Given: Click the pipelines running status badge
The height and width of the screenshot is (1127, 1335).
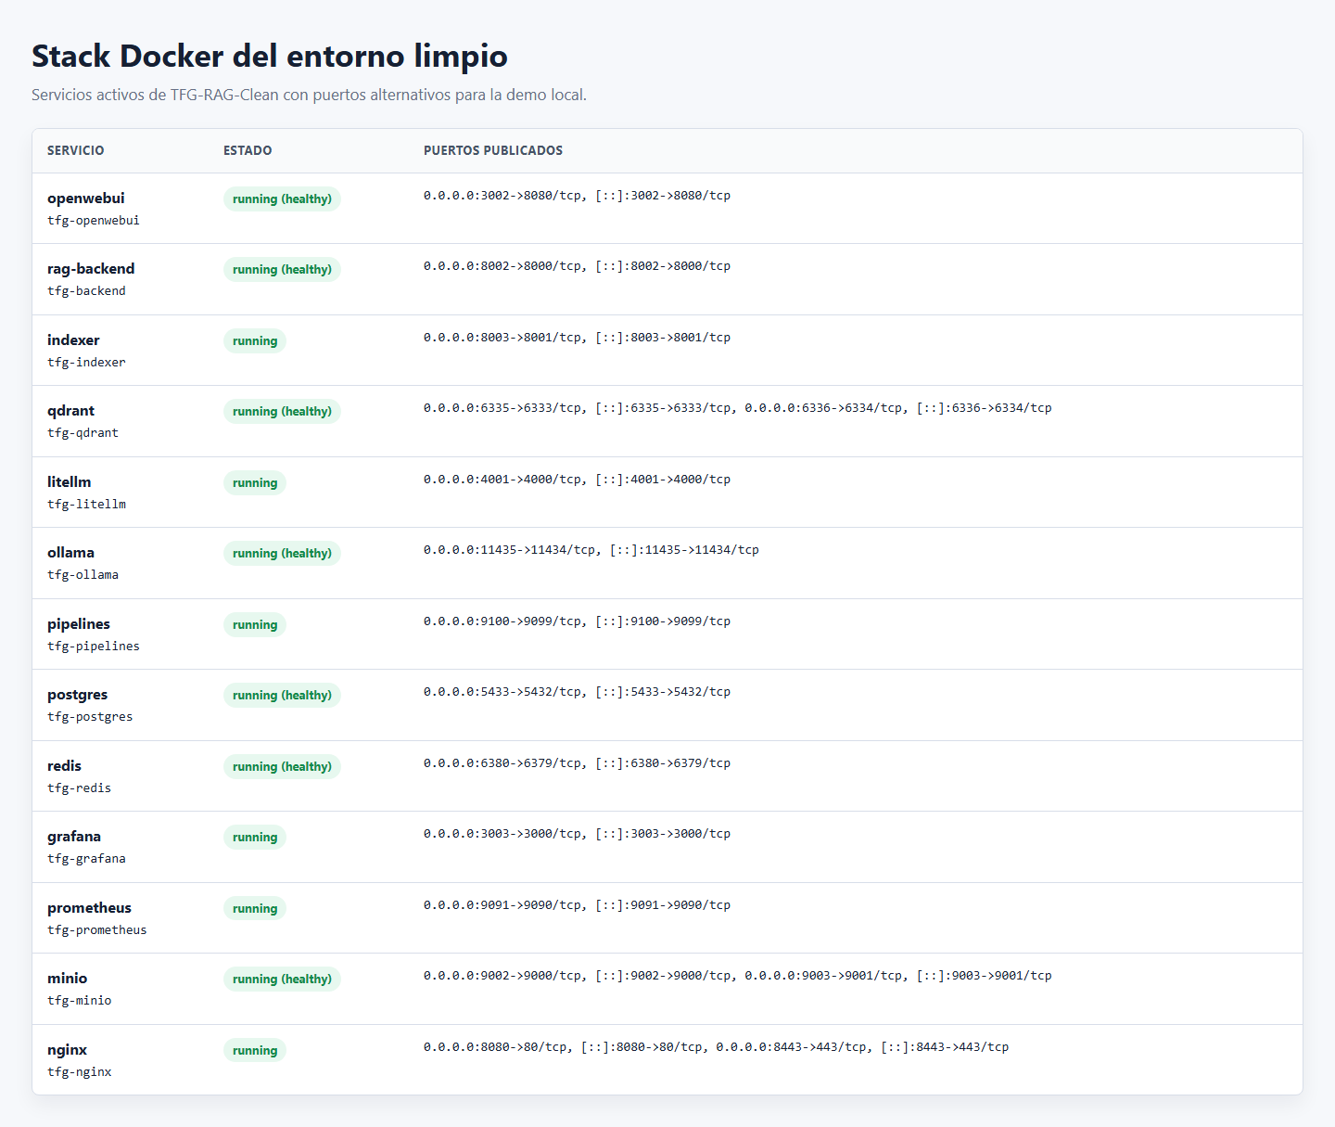Looking at the screenshot, I should tap(255, 625).
